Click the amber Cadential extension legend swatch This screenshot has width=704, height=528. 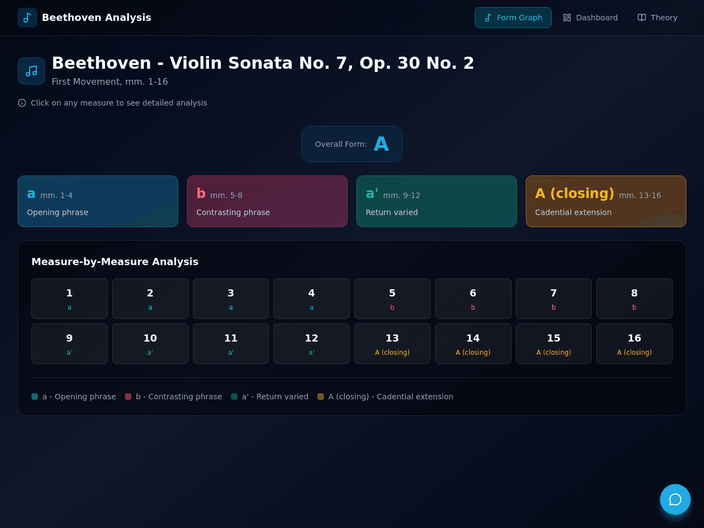[321, 397]
